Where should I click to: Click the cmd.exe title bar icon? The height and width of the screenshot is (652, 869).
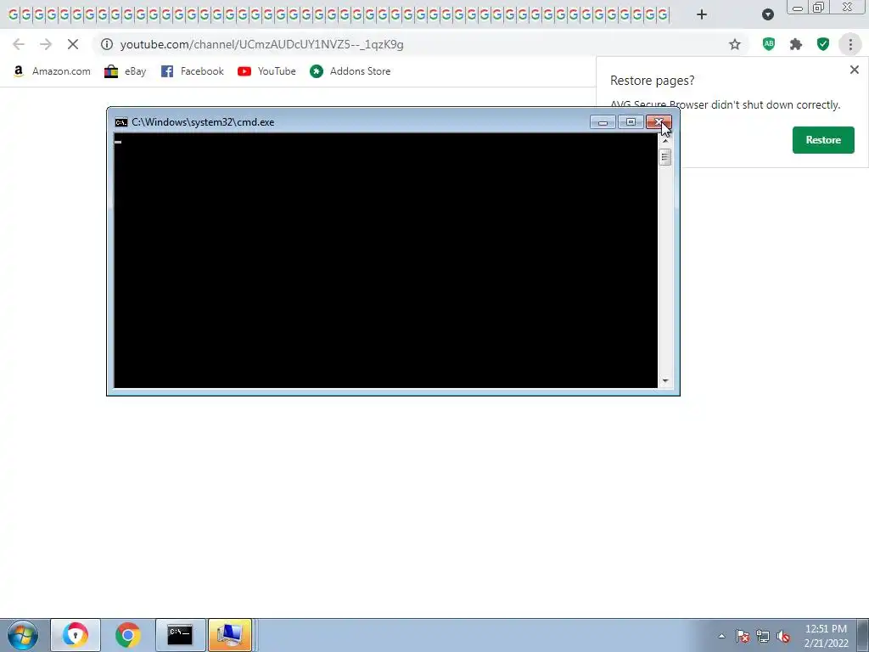point(121,122)
